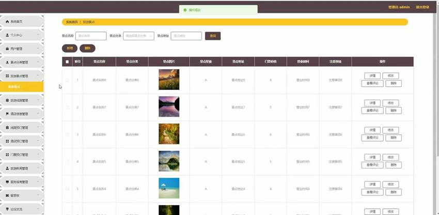439x215 pixels.
Task: Click 修改 for row 景点名称8
Action: [x=390, y=75]
